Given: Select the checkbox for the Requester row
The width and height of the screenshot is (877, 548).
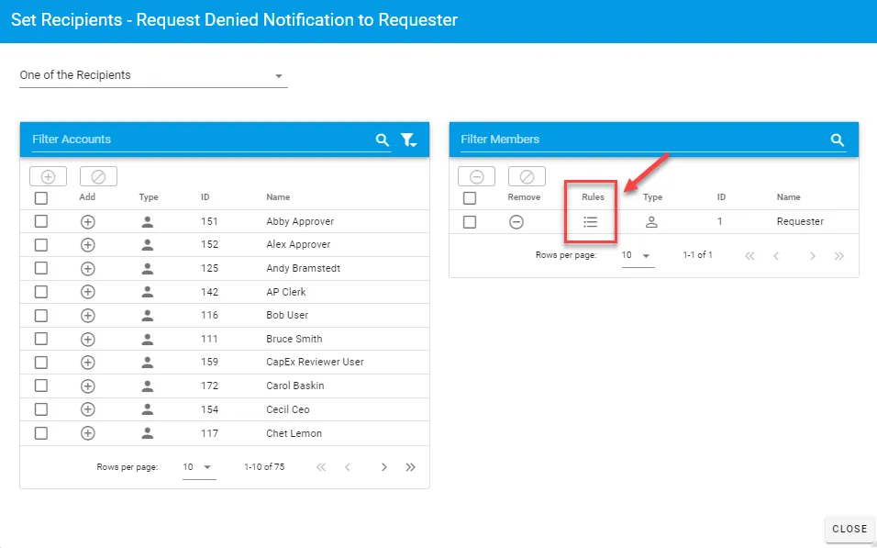Looking at the screenshot, I should tap(470, 221).
